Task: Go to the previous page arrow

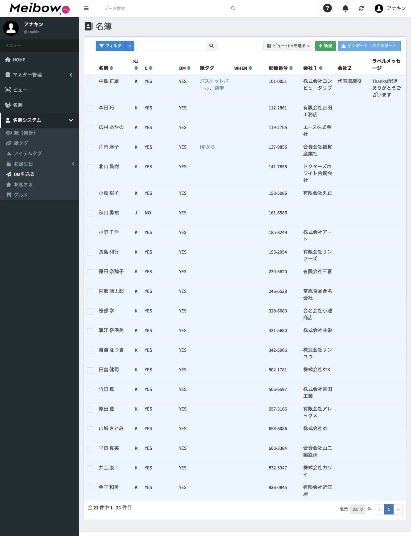Action: 379,509
